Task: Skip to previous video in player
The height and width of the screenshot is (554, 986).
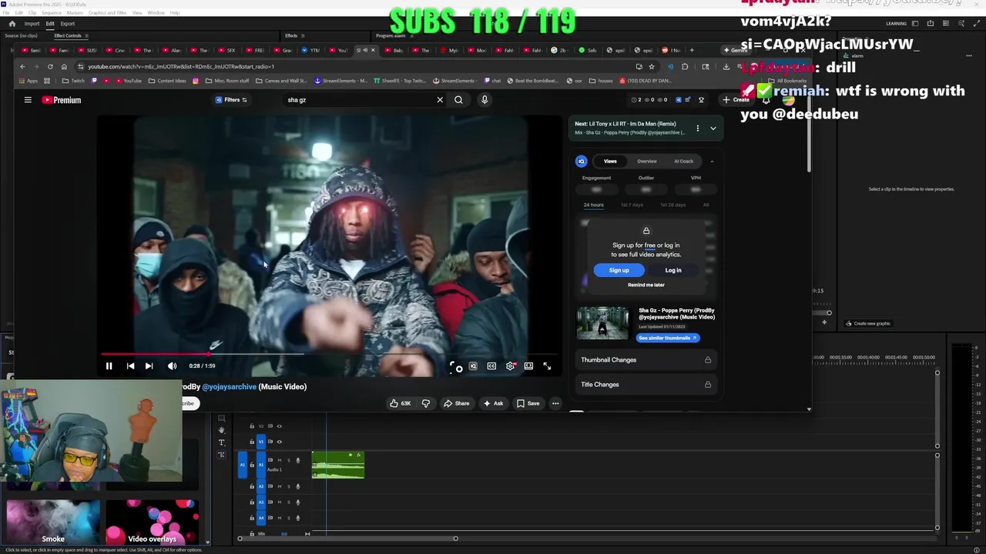Action: 130,366
